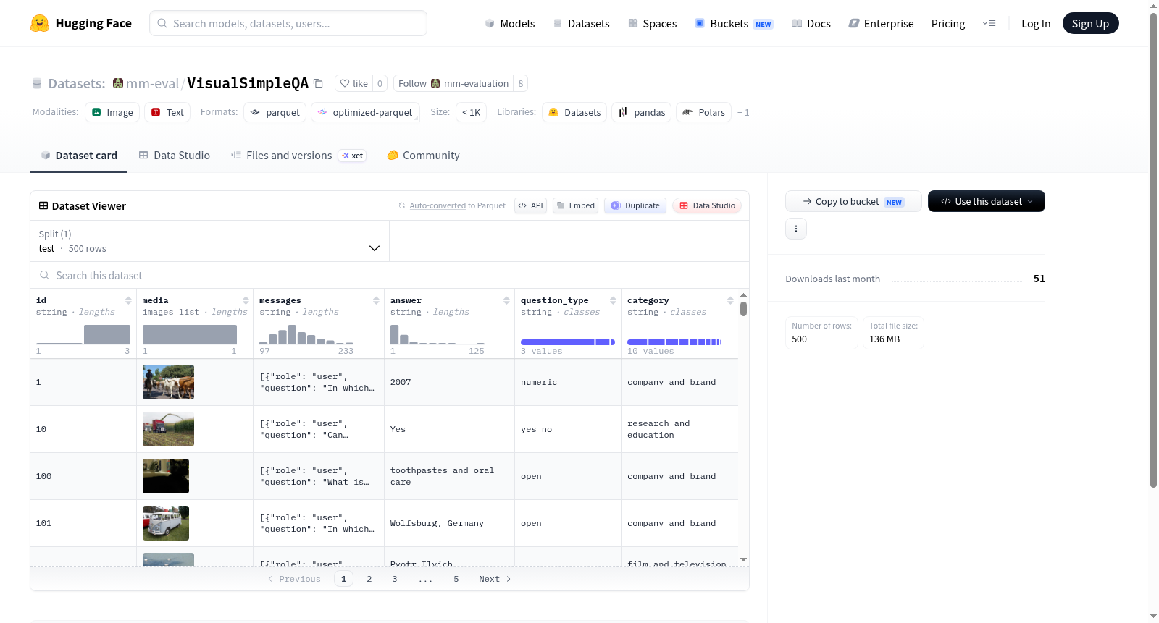Click the Datasets library tag

[x=575, y=112]
